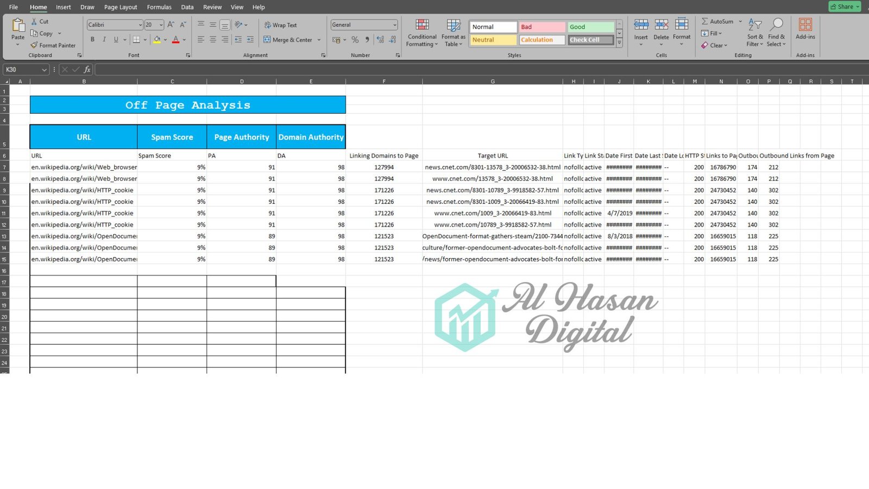Image resolution: width=869 pixels, height=489 pixels.
Task: Open Sort & Filter menu
Action: tap(755, 33)
